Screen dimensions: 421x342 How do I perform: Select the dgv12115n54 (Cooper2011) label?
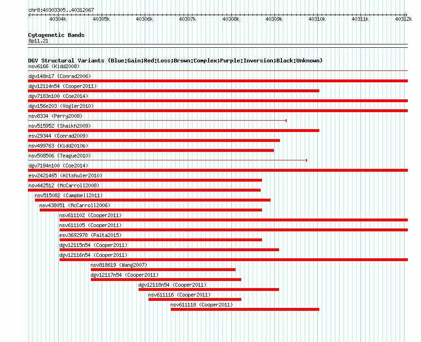[x=94, y=245]
